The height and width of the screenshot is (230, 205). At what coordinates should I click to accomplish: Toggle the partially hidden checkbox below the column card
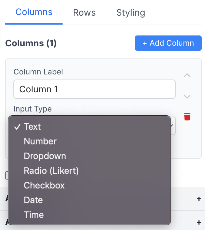[x=7, y=175]
